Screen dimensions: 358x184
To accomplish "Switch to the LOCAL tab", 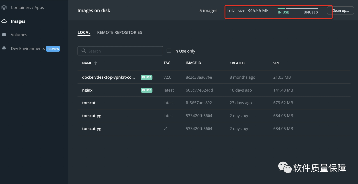I will click(x=84, y=32).
